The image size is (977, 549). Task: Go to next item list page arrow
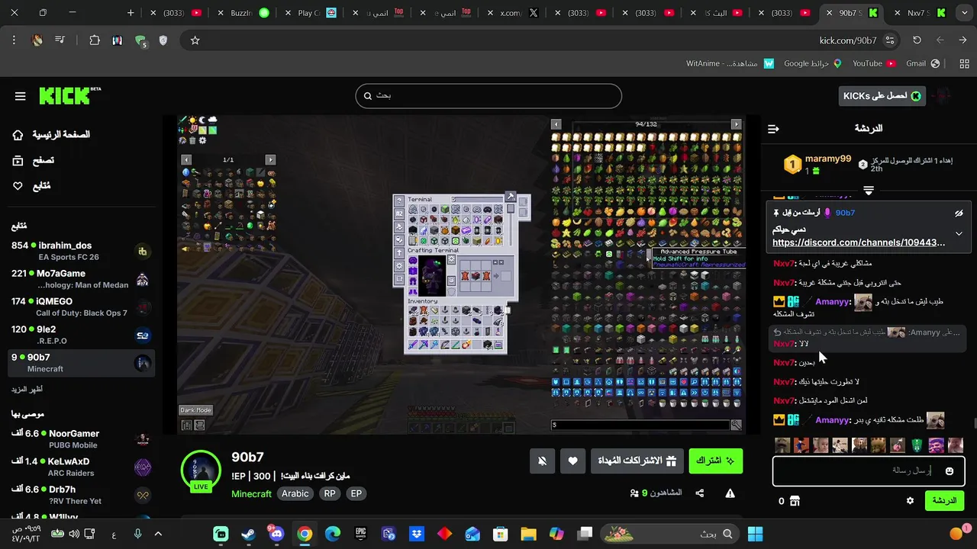pos(736,124)
